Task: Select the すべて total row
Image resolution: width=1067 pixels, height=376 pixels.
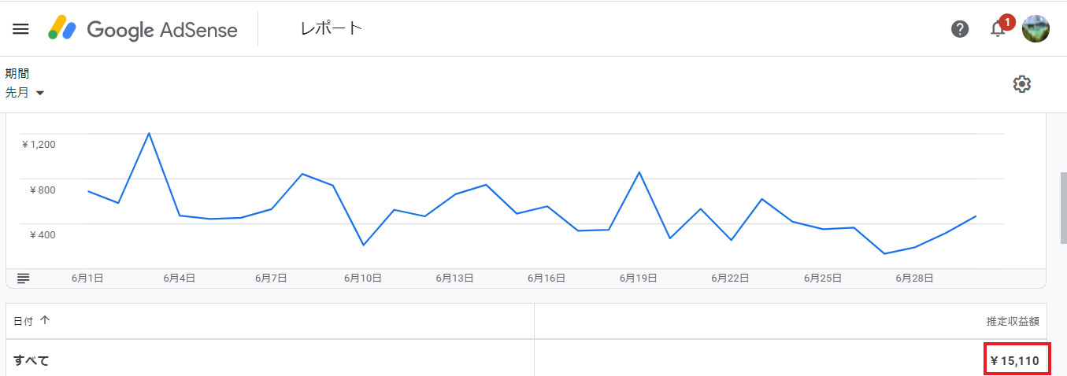Action: coord(31,361)
